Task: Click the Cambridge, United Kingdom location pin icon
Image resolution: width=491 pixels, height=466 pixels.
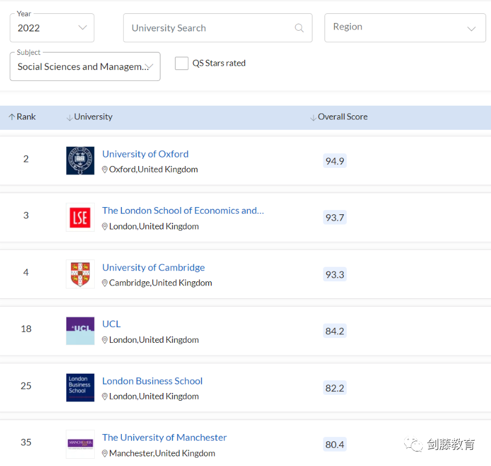Action: tap(105, 283)
